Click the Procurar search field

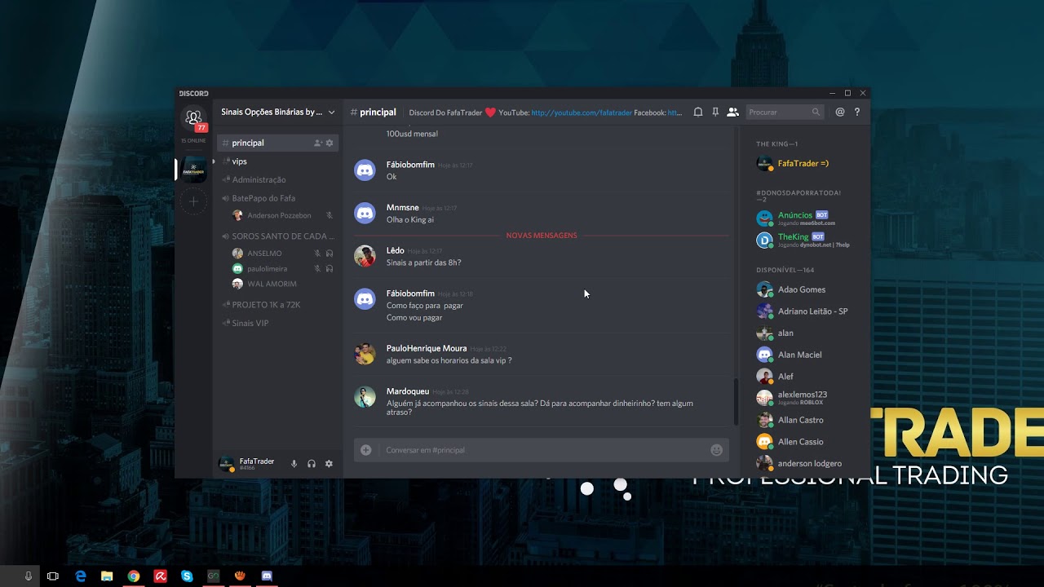tap(785, 112)
